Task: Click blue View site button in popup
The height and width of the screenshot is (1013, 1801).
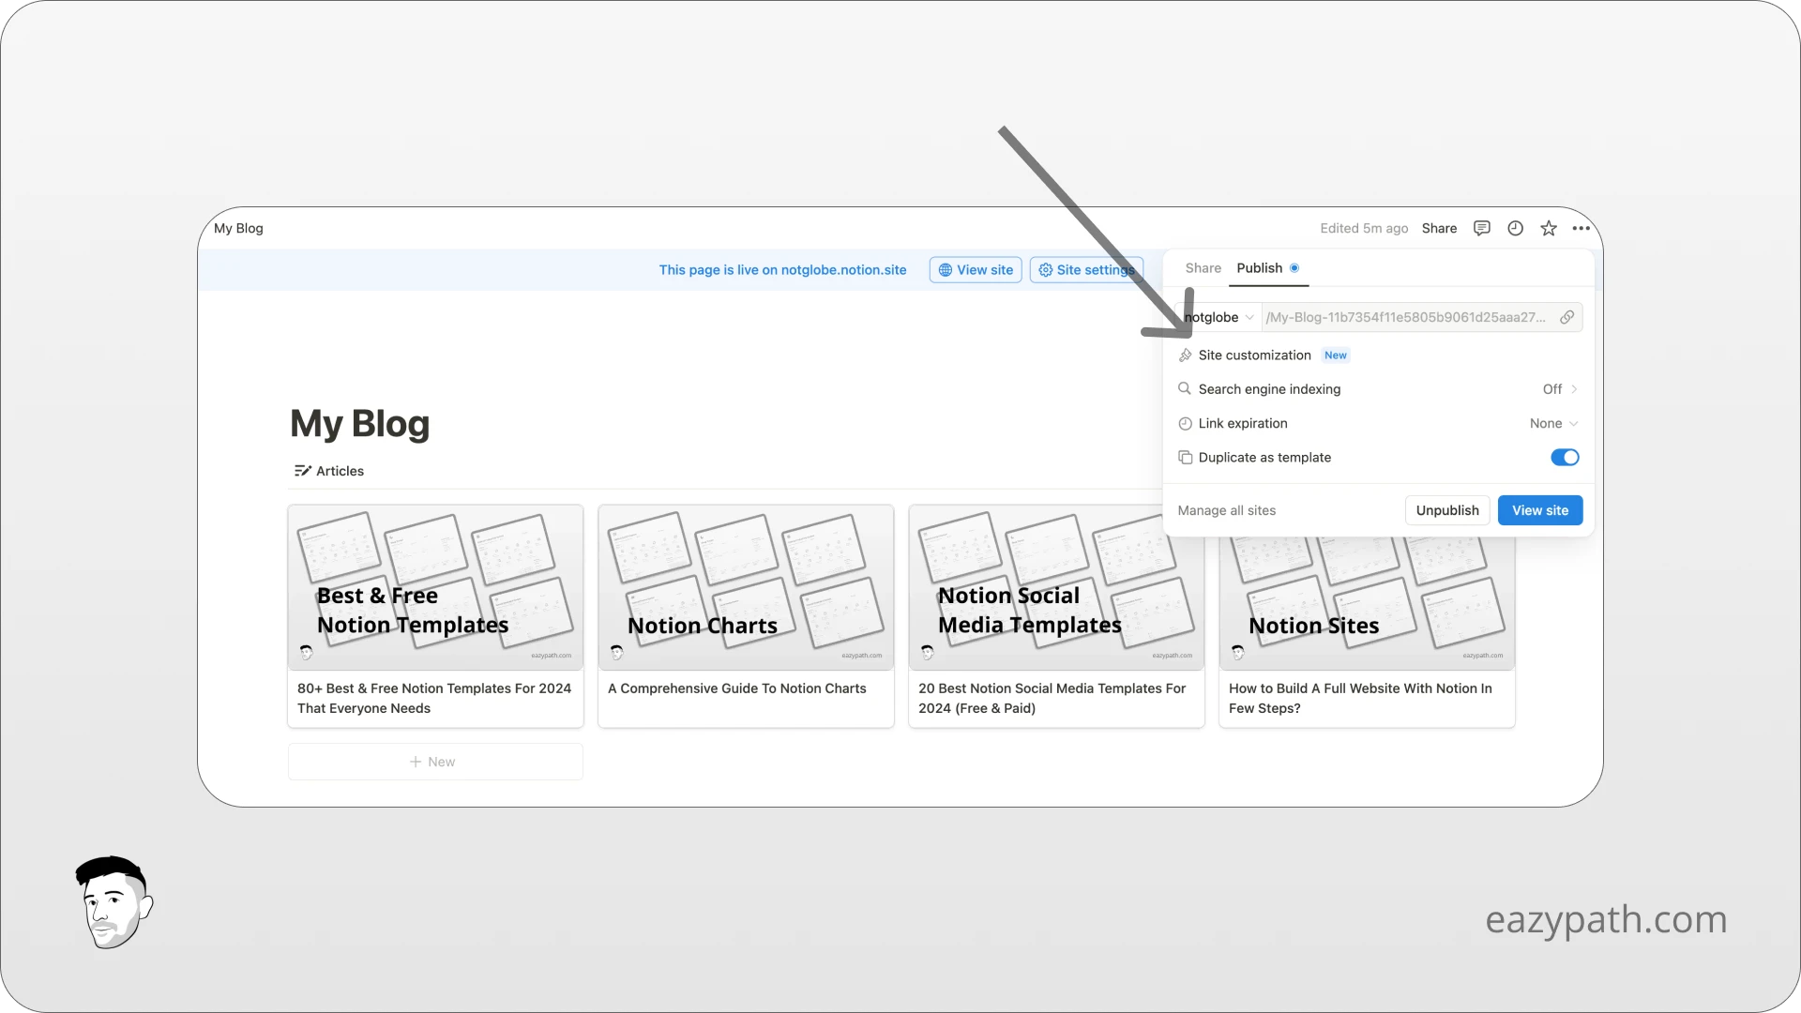Action: tap(1539, 510)
